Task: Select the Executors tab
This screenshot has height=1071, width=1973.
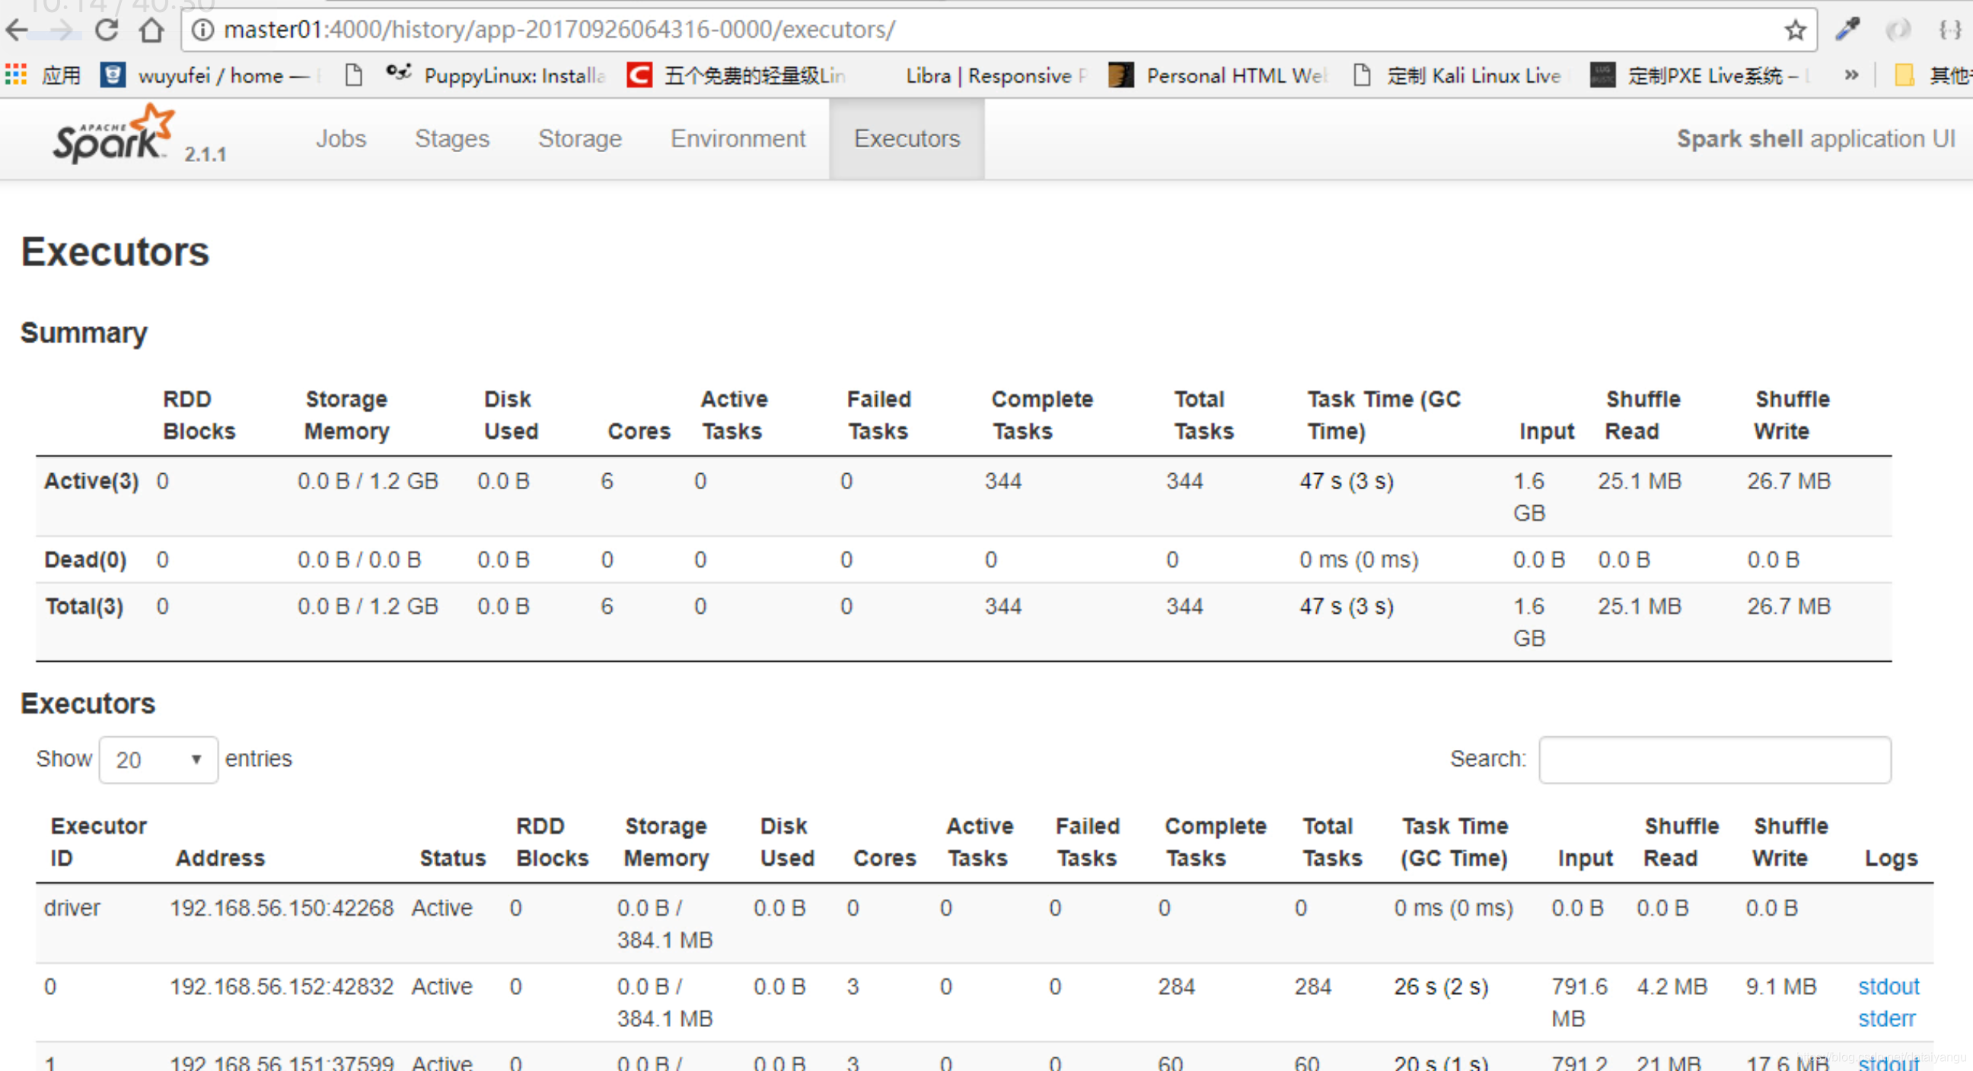Action: point(907,138)
